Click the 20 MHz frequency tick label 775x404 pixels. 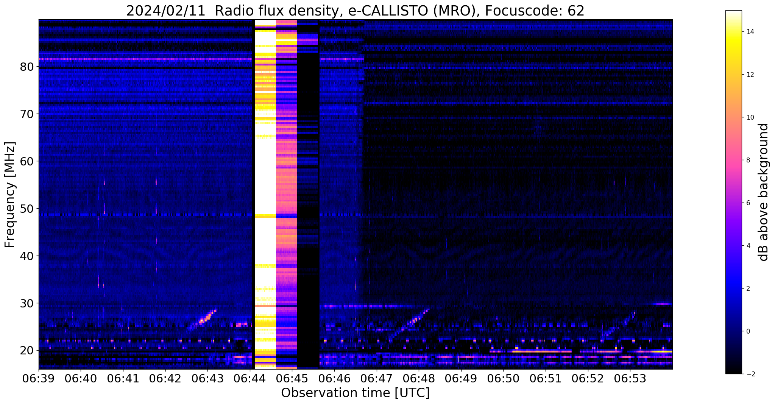point(27,351)
